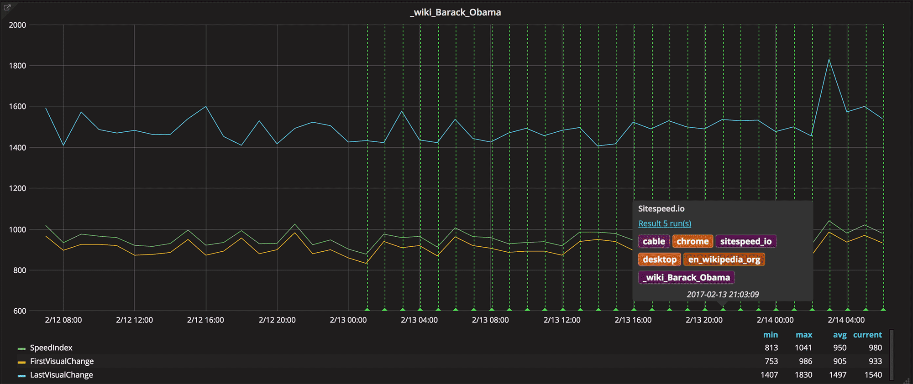Toggle the SpeedIndex series label in legend

click(x=51, y=348)
